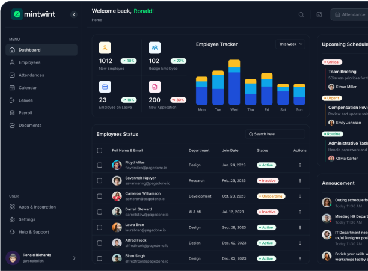368x271 pixels.
Task: Click the Search here field
Action: click(275, 134)
